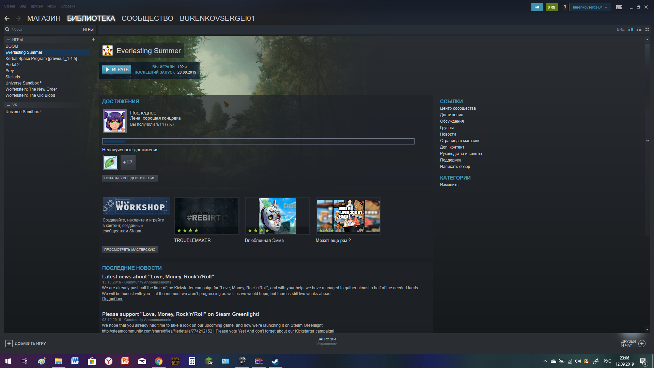Go back with the left arrow
654x368 pixels.
tap(7, 18)
